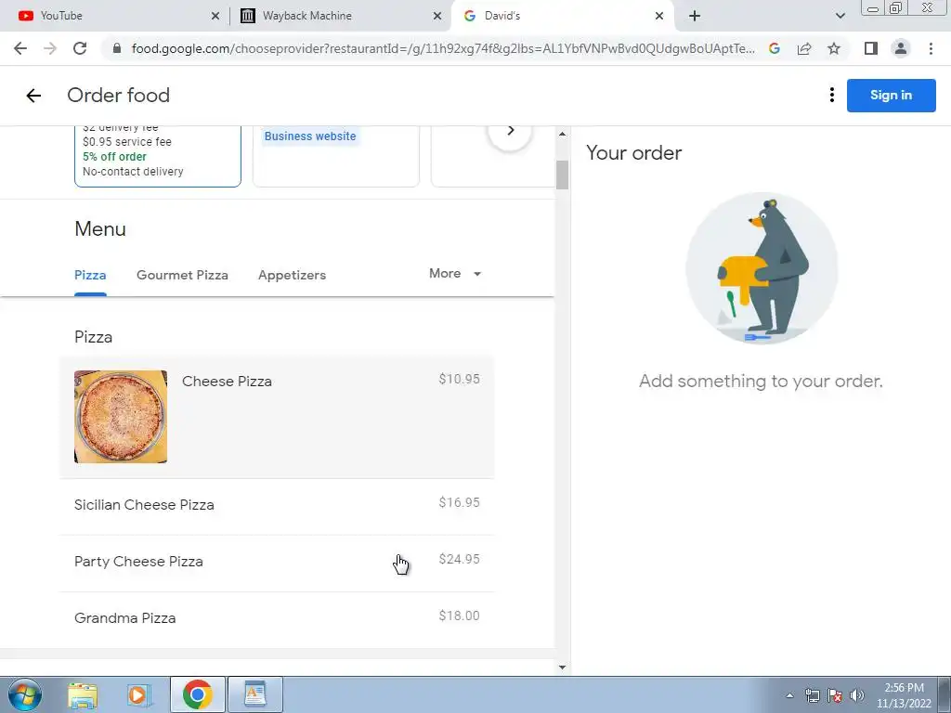This screenshot has height=713, width=951.
Task: Open the three-dot options beside Sign in
Action: pyautogui.click(x=831, y=96)
